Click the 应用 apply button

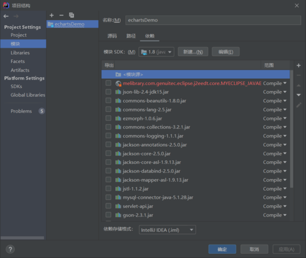click(286, 249)
